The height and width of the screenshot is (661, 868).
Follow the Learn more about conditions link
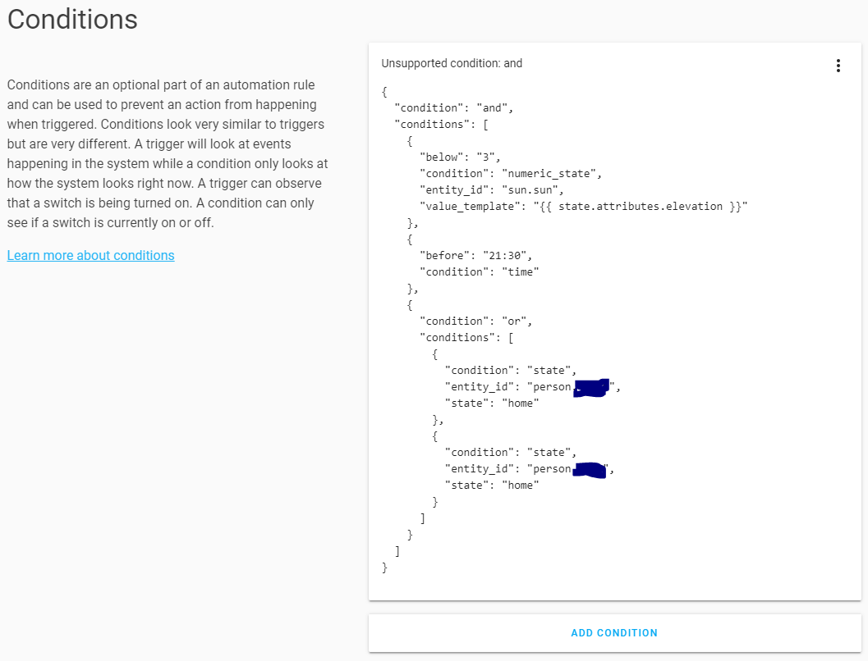(x=90, y=255)
